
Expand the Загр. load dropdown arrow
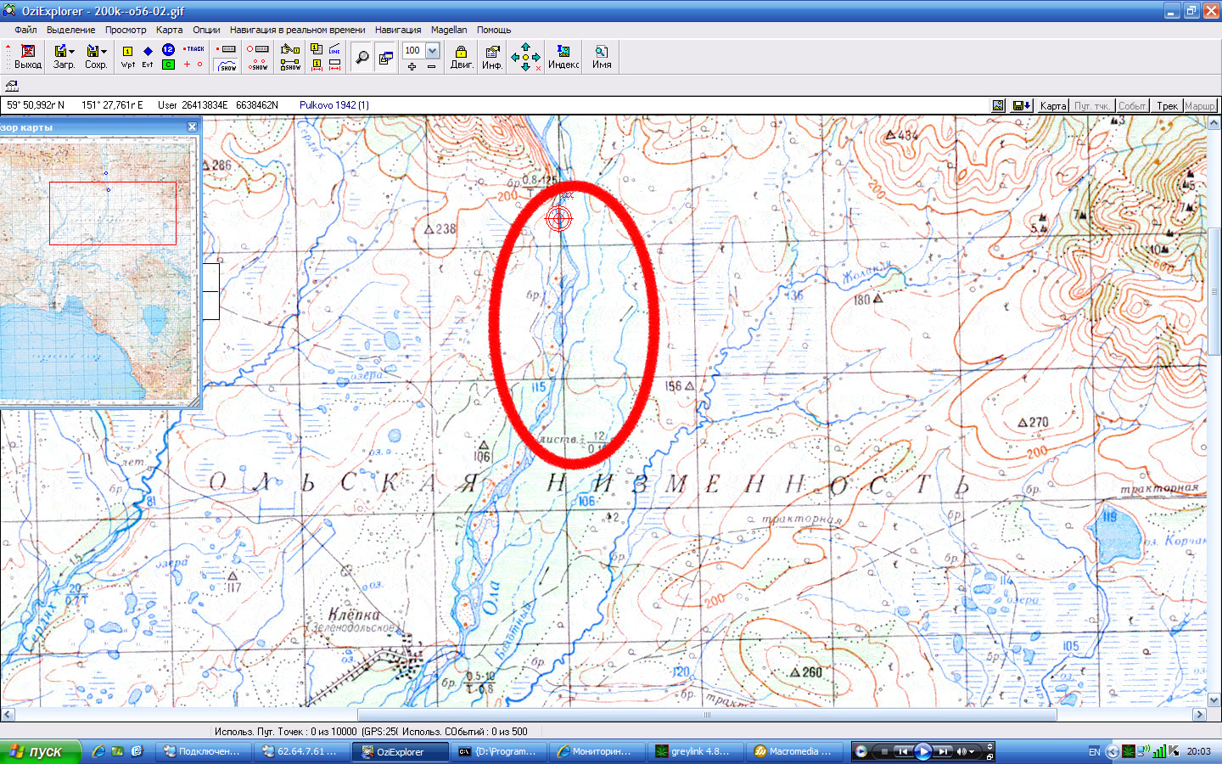[x=72, y=52]
